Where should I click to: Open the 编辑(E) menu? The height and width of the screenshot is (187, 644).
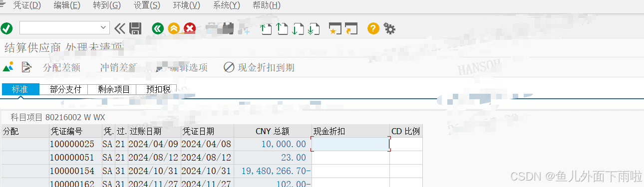(67, 5)
